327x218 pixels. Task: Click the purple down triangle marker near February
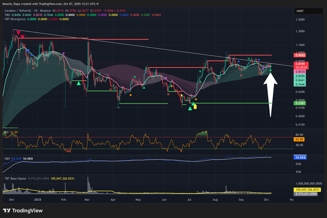point(64,54)
